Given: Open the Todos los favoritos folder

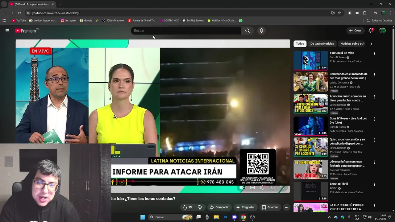Looking at the screenshot, I should point(379,21).
